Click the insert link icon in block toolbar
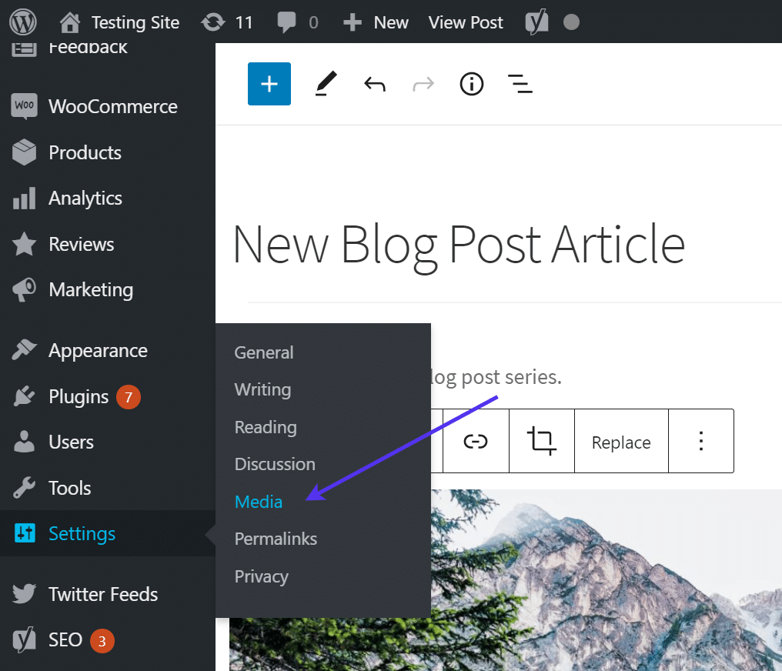 click(x=476, y=442)
